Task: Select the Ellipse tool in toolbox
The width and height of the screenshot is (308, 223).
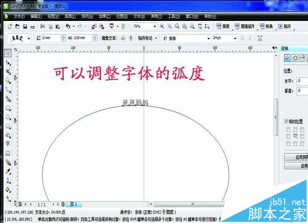Action: pos(8,117)
